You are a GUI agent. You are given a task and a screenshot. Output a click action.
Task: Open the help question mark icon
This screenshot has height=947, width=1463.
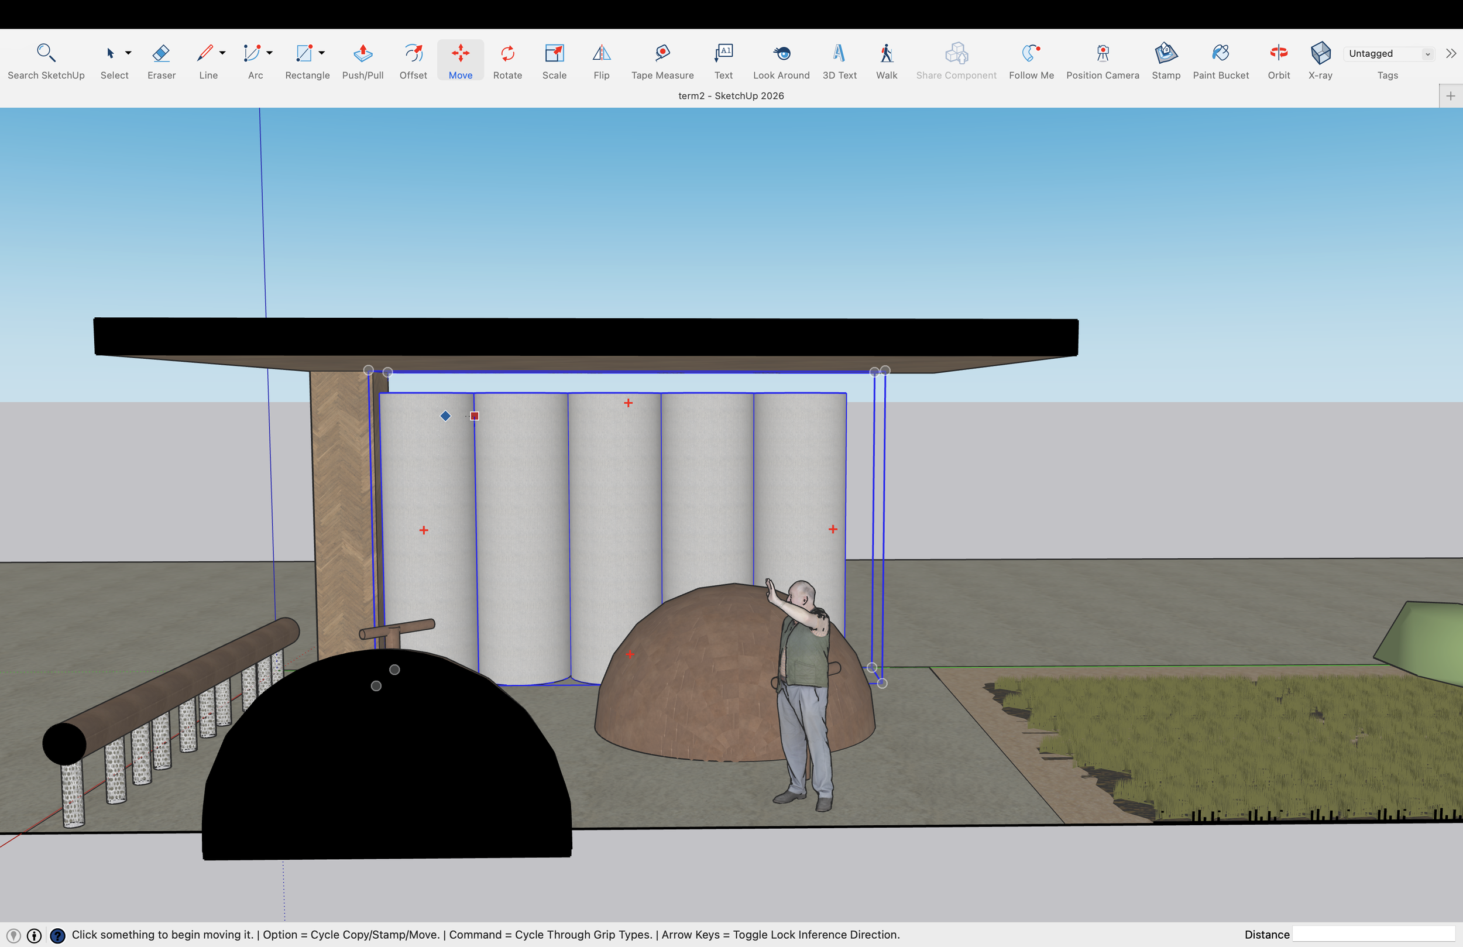coord(57,935)
